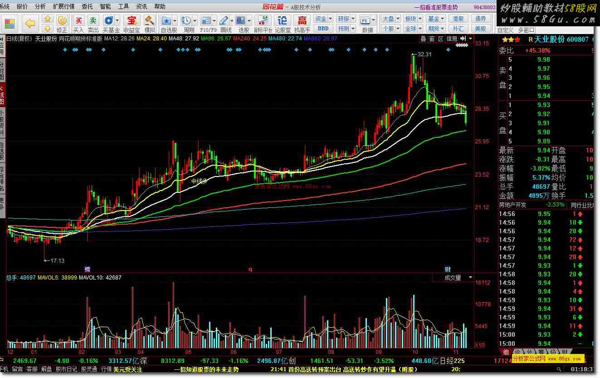Screen dimensions: 600x378
Task: Open the 帮助 menu
Action: (x=160, y=6)
